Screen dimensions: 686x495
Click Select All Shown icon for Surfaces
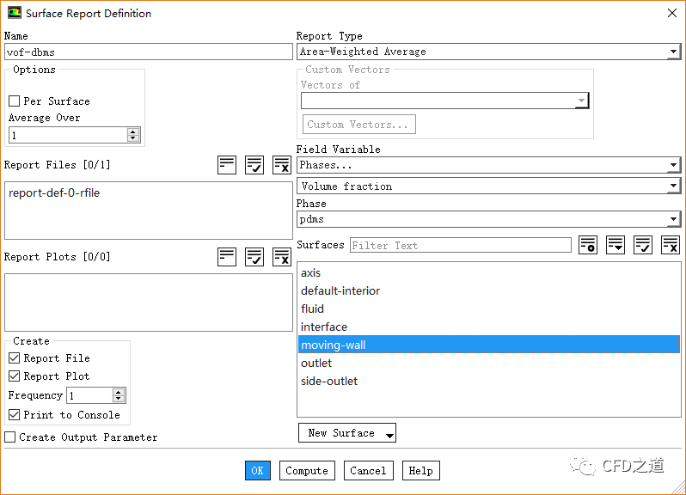[x=642, y=245]
